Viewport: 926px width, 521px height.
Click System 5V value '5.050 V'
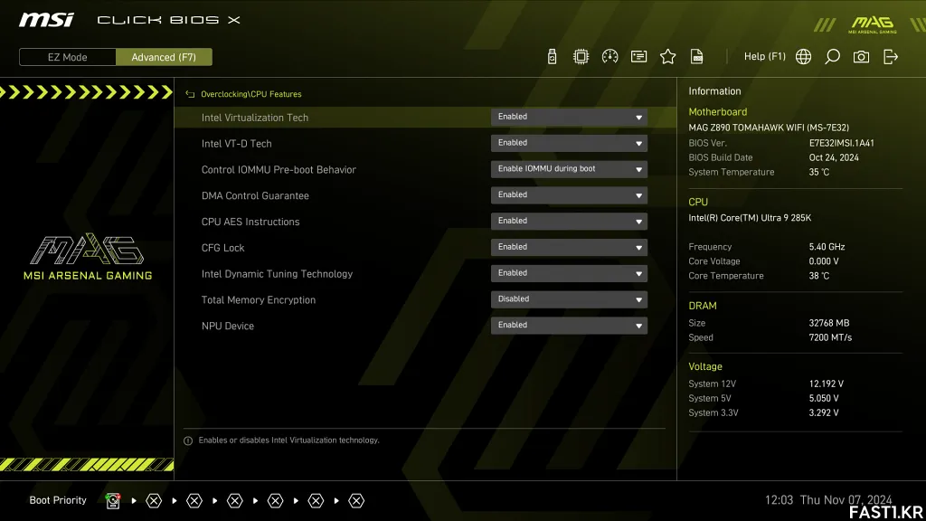point(824,399)
